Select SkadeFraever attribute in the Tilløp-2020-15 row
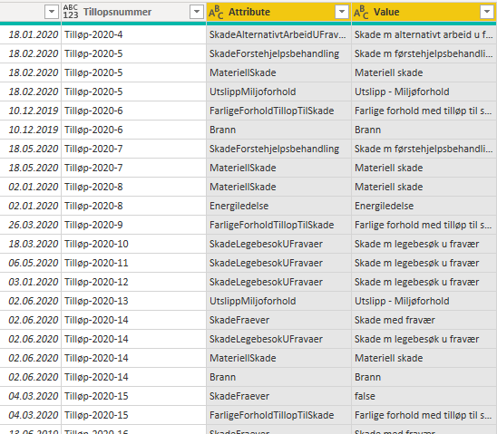 [278, 396]
